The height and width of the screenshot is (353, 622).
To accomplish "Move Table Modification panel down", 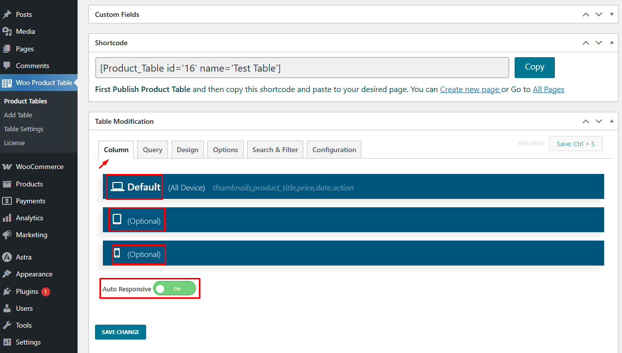I will point(599,121).
